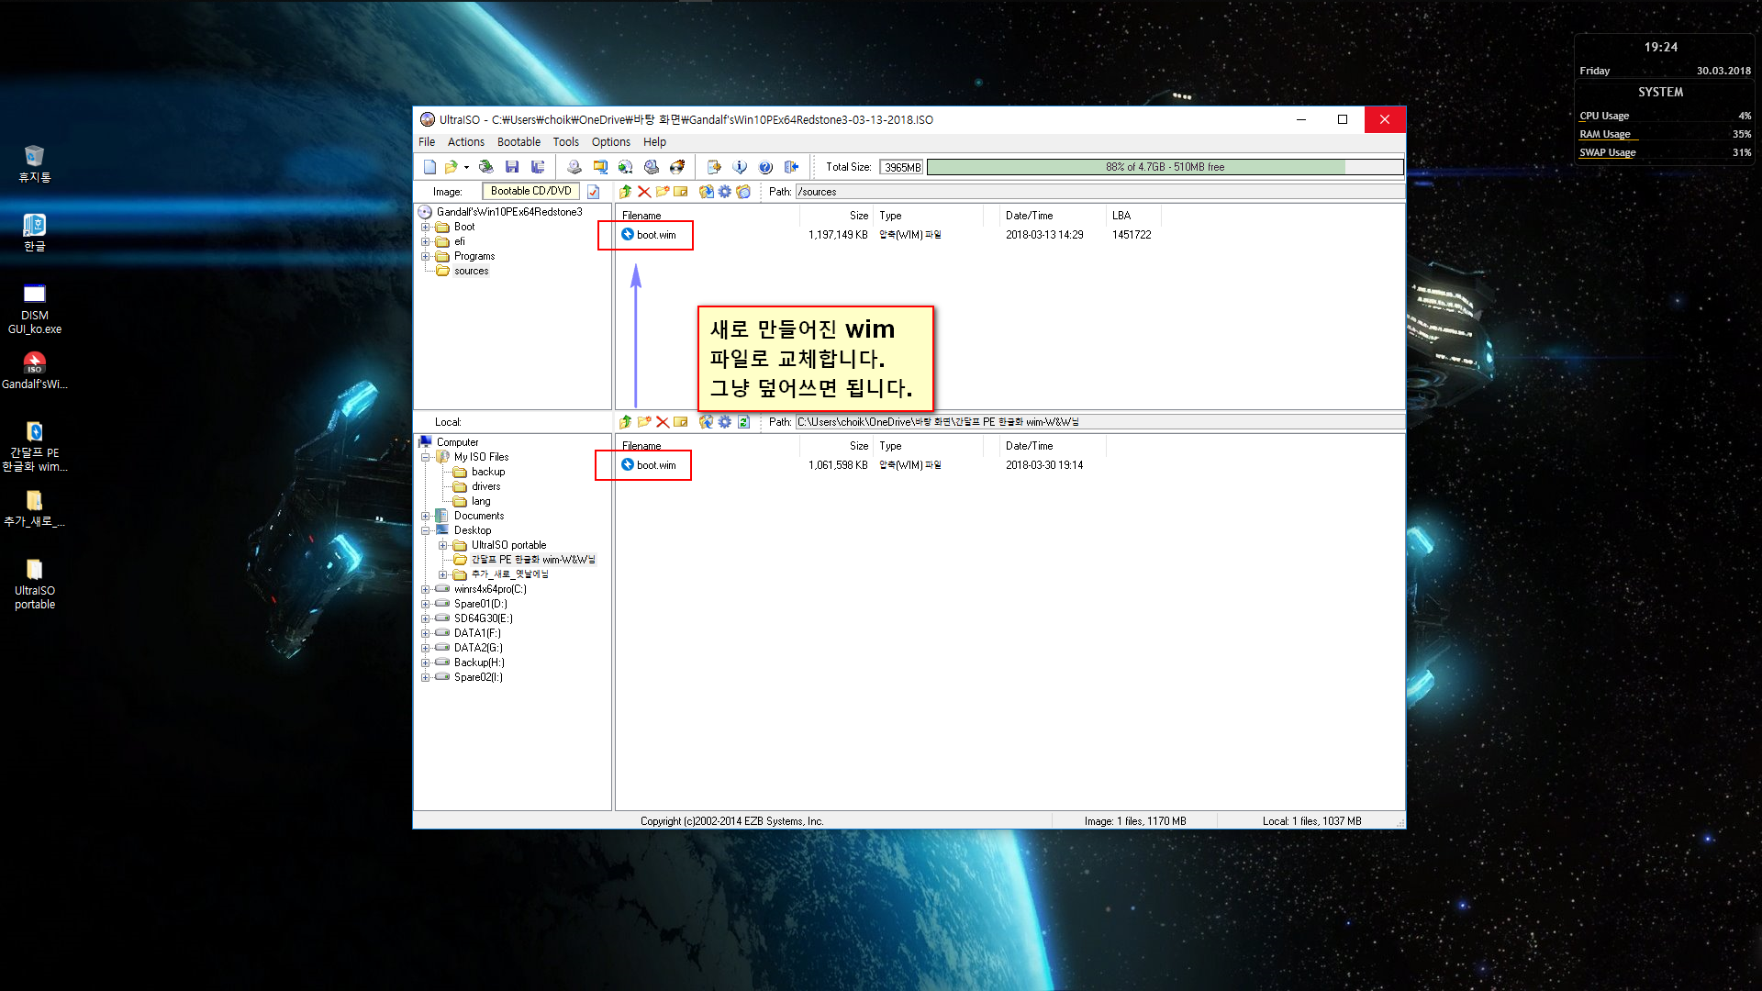Click the gear icon in Local pane toolbar

tap(725, 422)
